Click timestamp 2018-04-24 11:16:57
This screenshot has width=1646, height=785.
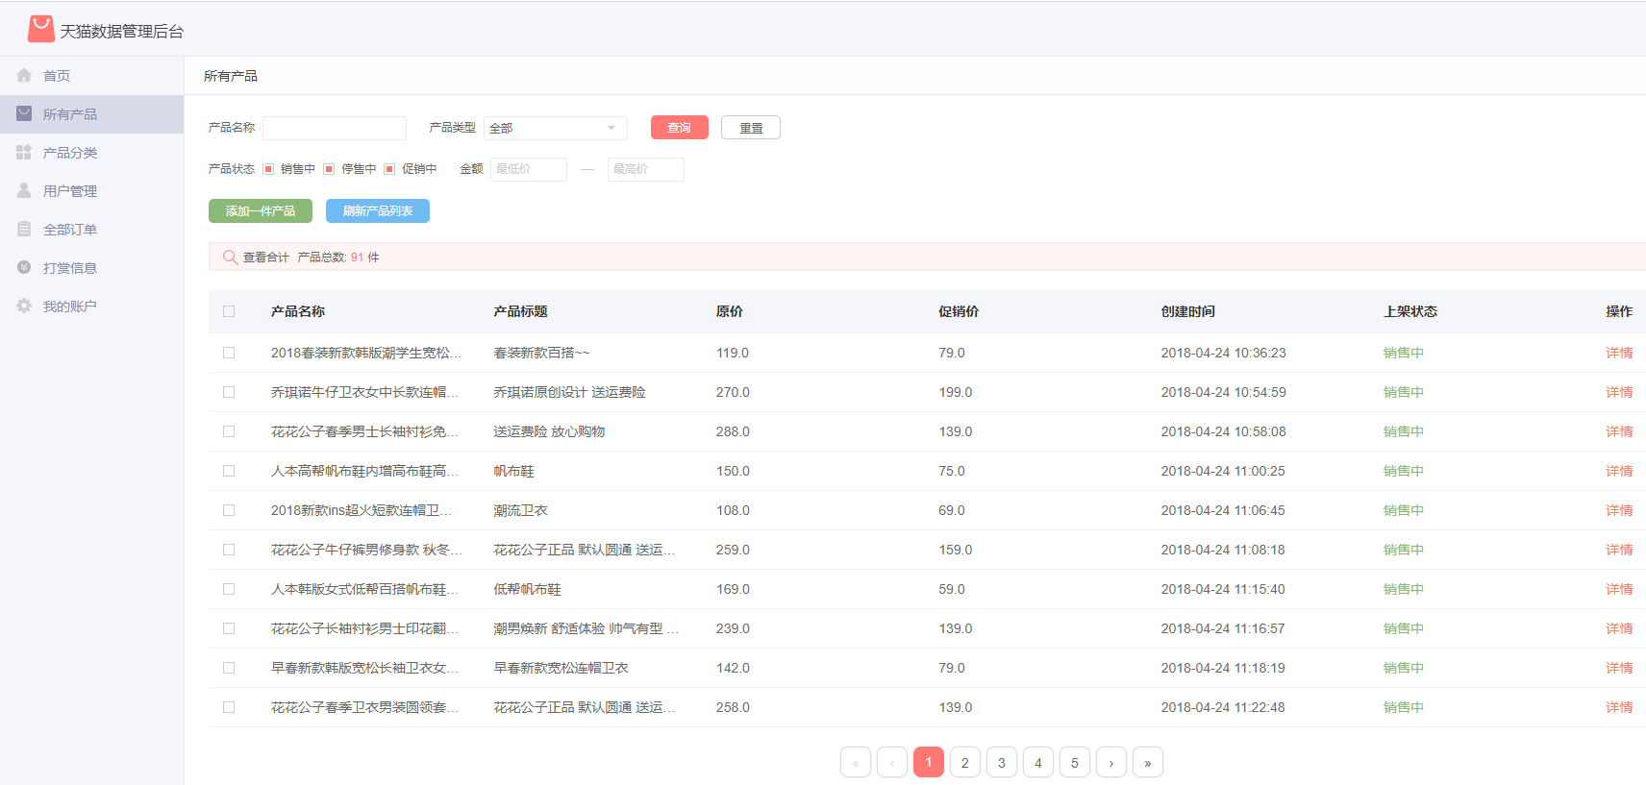1223,628
